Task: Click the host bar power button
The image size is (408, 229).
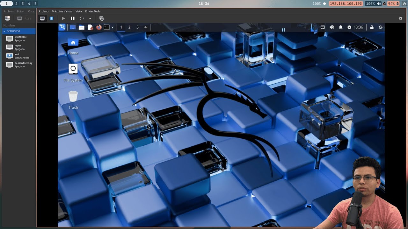Action: pos(404,3)
